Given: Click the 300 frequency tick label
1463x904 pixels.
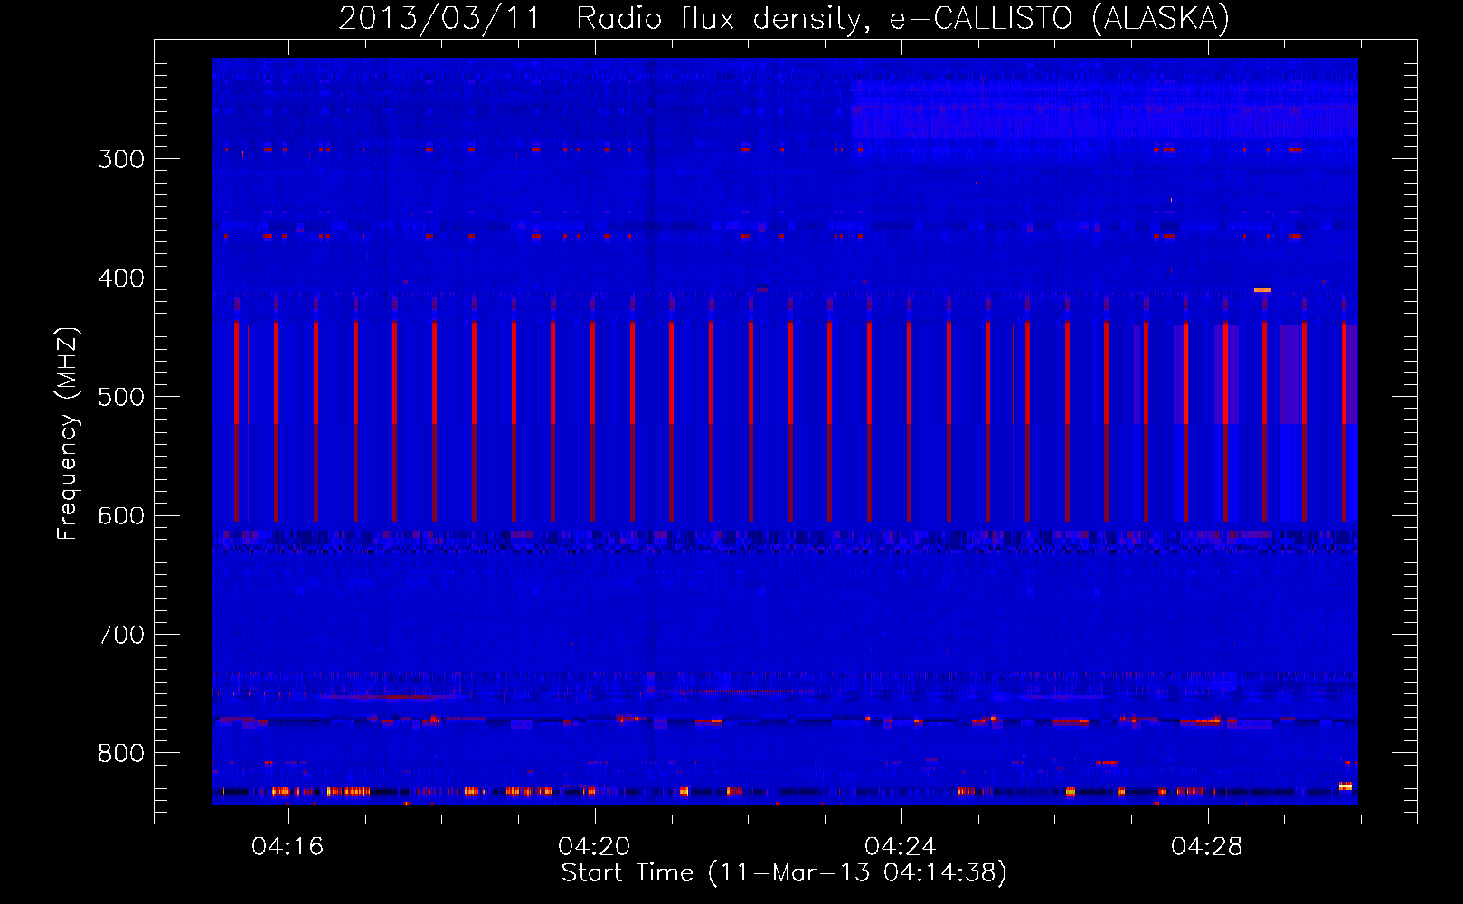Looking at the screenshot, I should click(x=121, y=159).
